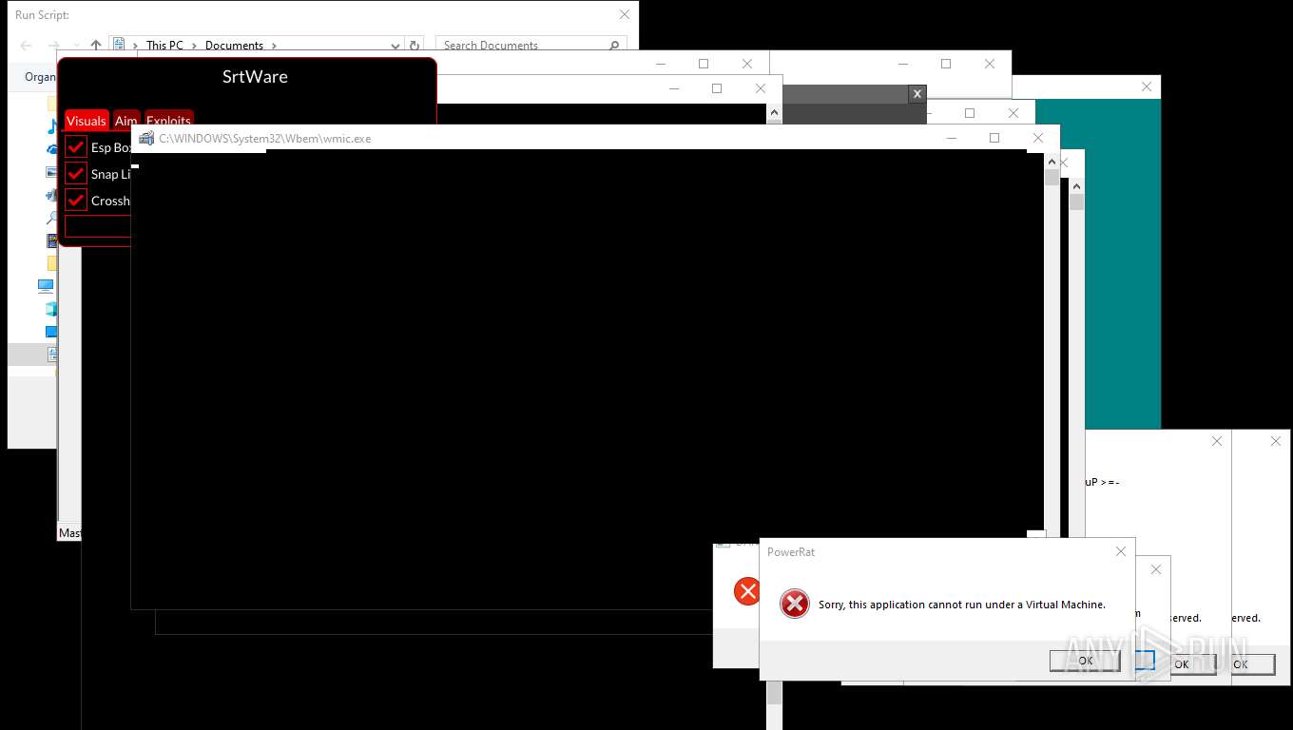Click the address bar document icon

pyautogui.click(x=120, y=45)
